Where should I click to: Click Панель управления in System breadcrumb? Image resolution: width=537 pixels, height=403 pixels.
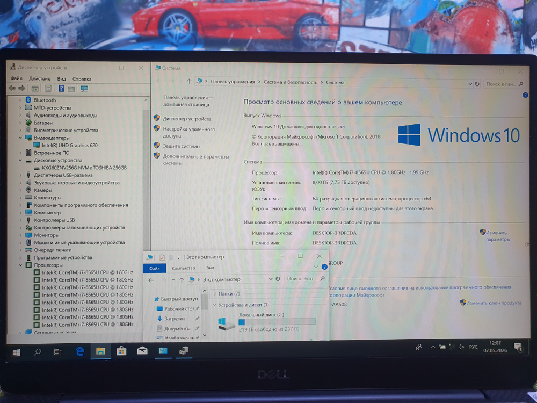[x=233, y=82]
